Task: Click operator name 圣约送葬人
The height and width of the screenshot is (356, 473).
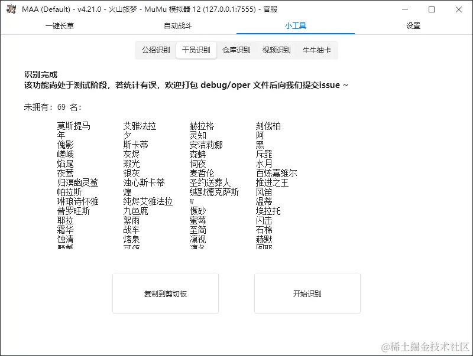Action: [210, 182]
